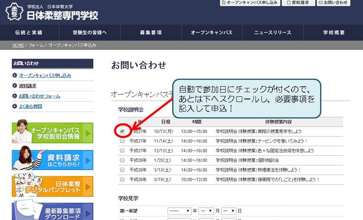Open the 第一希望 month dropdown
363x220 pixels.
[x=206, y=211]
